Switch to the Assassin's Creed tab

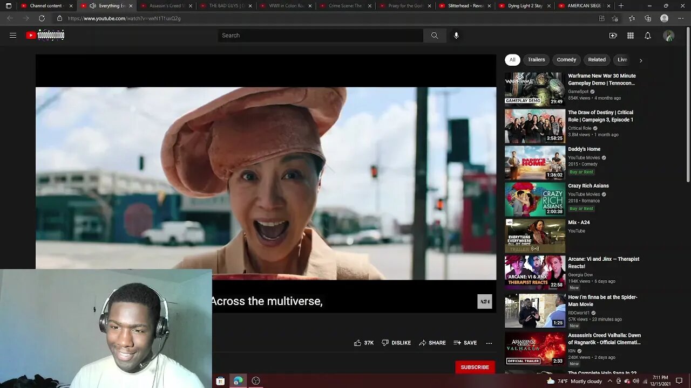165,6
